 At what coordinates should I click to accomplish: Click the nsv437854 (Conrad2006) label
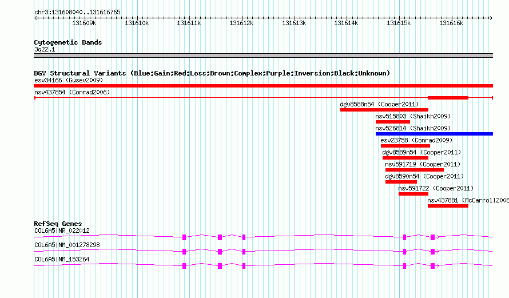(x=72, y=92)
